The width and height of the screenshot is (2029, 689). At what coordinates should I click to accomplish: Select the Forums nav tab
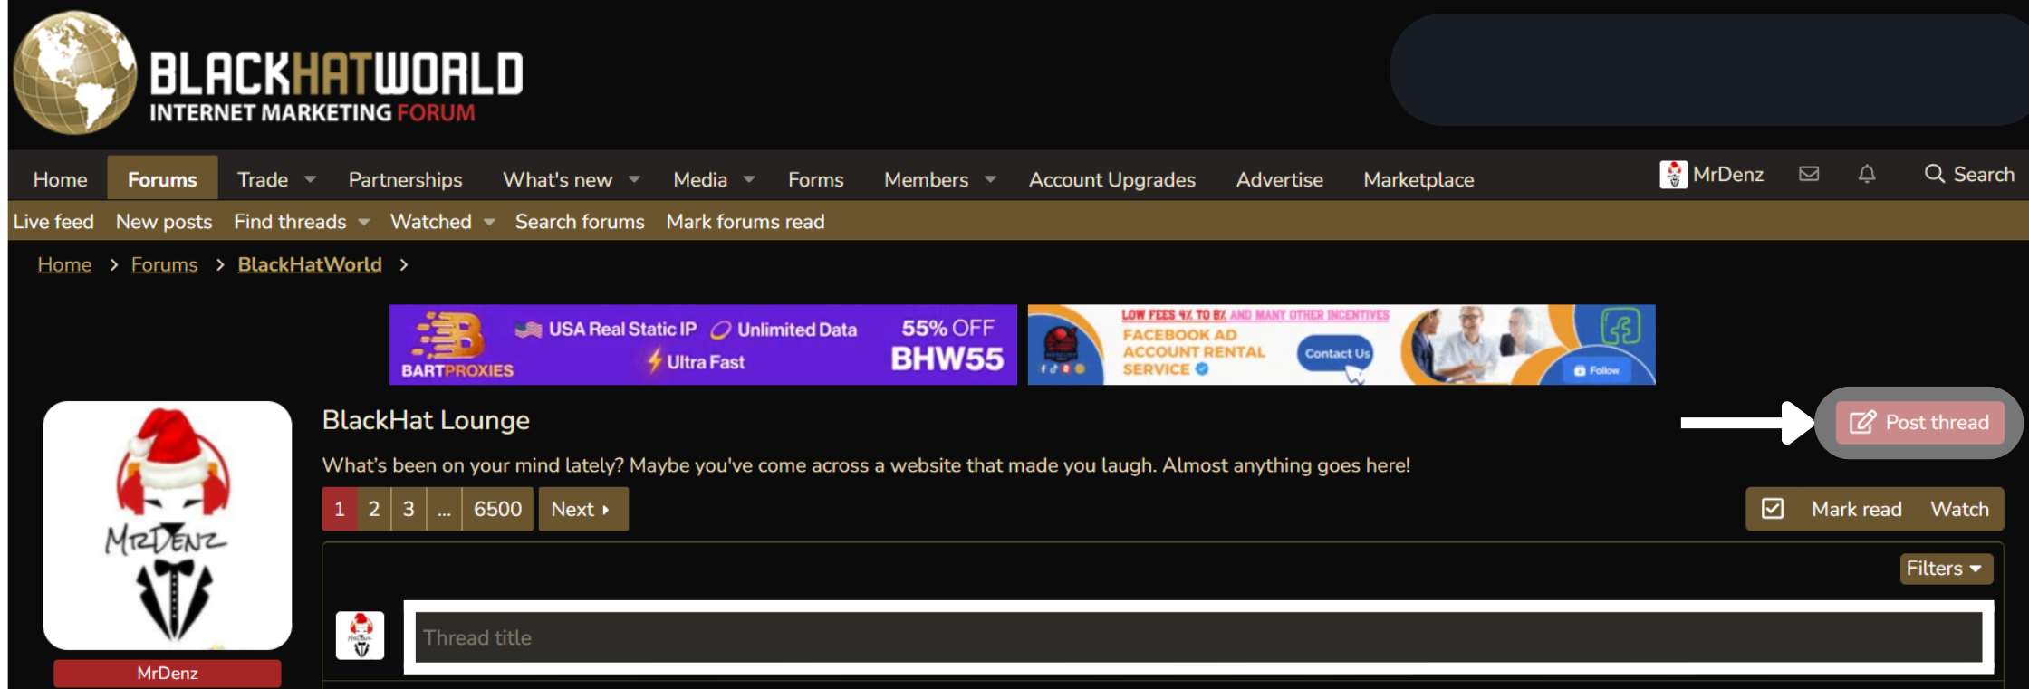(x=162, y=179)
